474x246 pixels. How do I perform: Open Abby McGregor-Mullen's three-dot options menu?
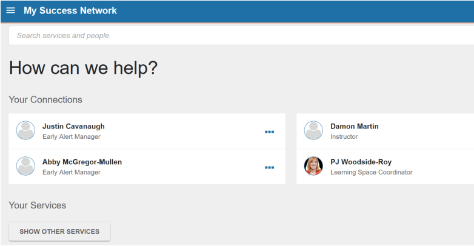point(269,167)
